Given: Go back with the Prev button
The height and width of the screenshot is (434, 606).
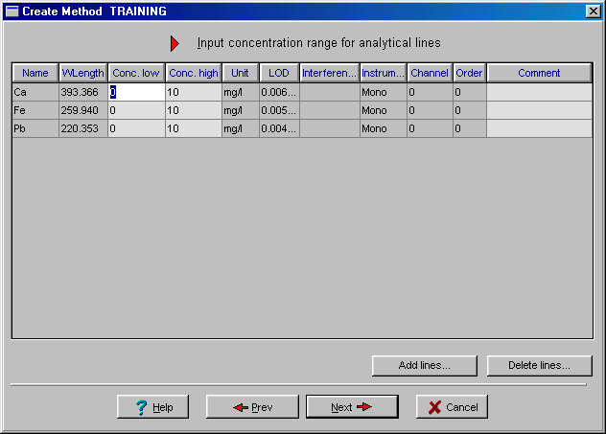Looking at the screenshot, I should [252, 406].
